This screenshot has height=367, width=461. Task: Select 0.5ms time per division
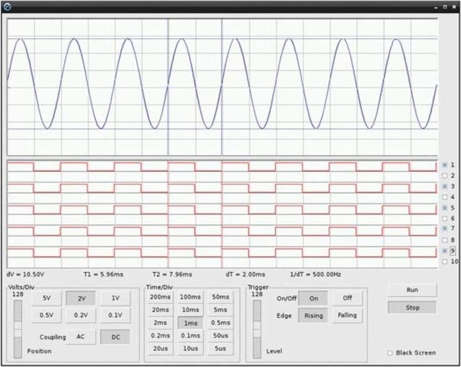[x=220, y=322]
